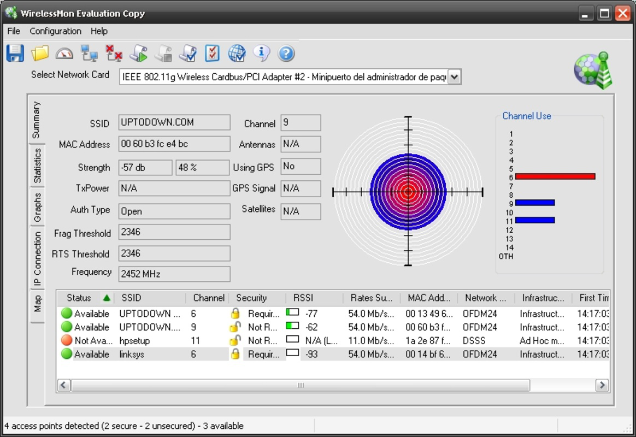Click the open padlock in hpsetup row
This screenshot has width=636, height=437.
(x=235, y=340)
